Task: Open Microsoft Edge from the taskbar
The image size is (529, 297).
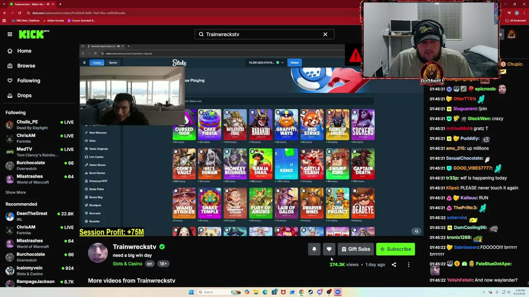Action: click(x=265, y=292)
